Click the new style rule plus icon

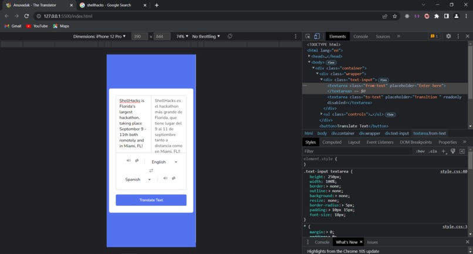tap(444, 151)
